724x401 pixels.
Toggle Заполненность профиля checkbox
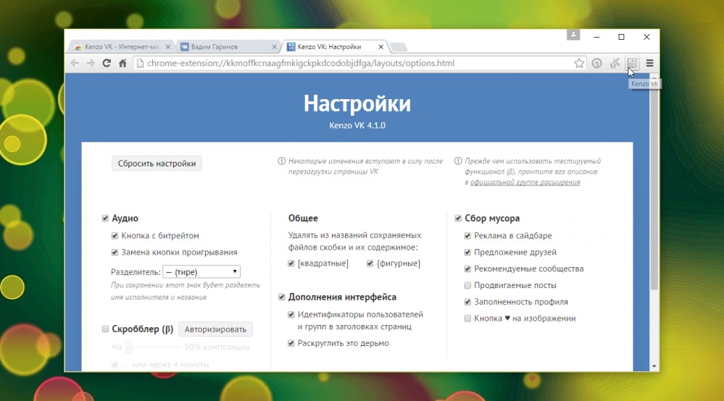point(467,302)
